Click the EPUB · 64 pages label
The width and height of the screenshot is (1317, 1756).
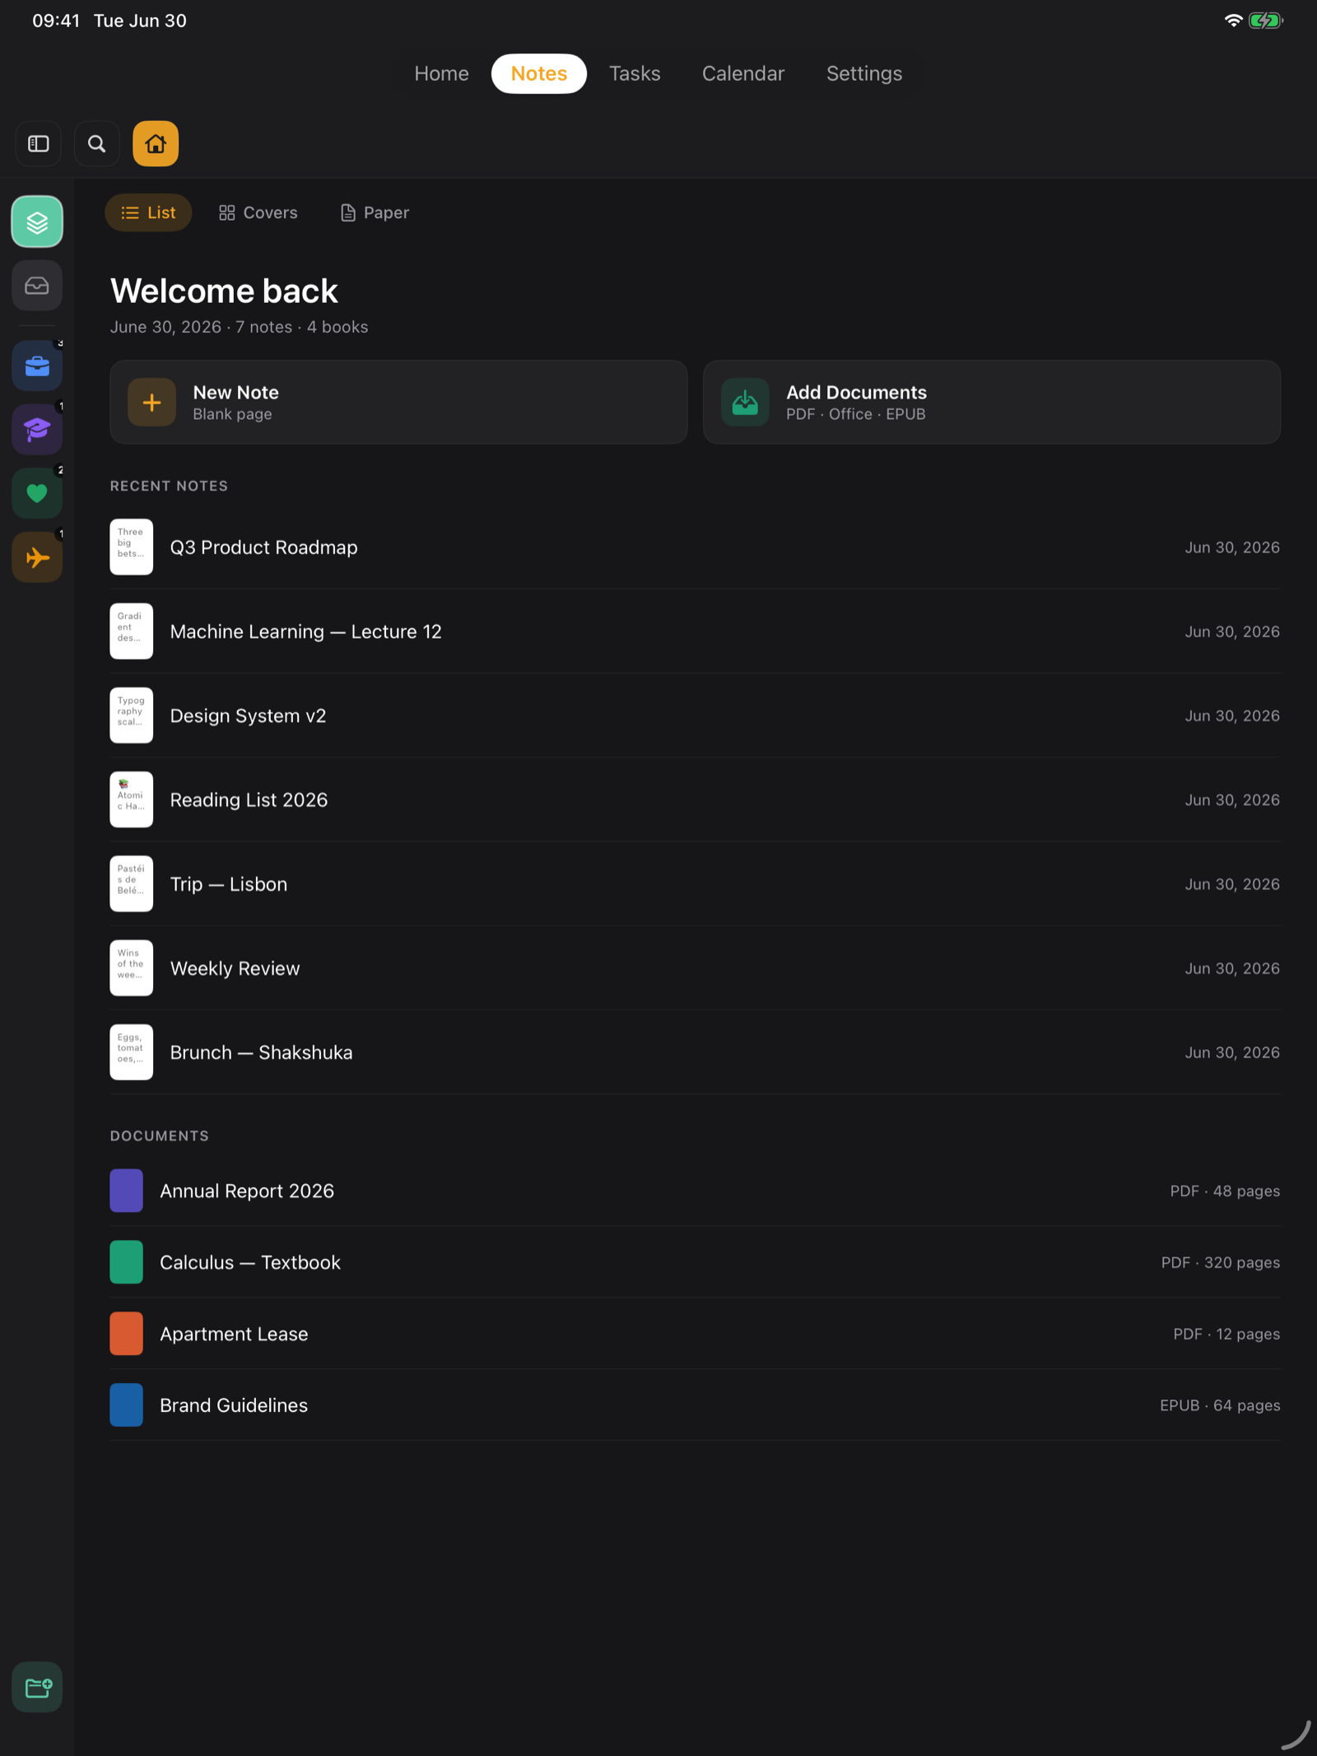[1220, 1406]
